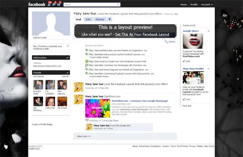Change language via English (US) link
Image resolution: width=243 pixels, height=157 pixels.
coord(34,149)
